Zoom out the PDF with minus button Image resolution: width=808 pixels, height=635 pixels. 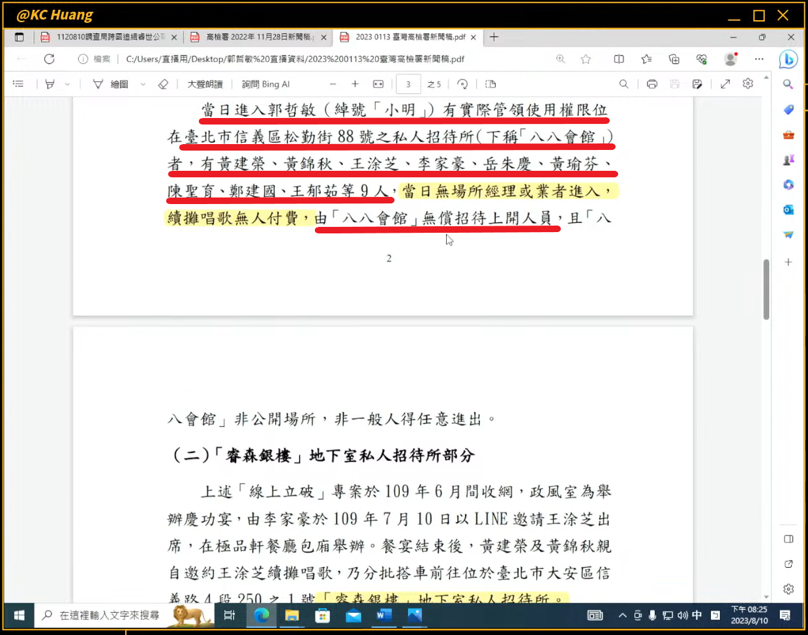[333, 84]
